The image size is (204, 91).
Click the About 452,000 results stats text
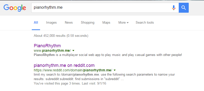coord(61,36)
